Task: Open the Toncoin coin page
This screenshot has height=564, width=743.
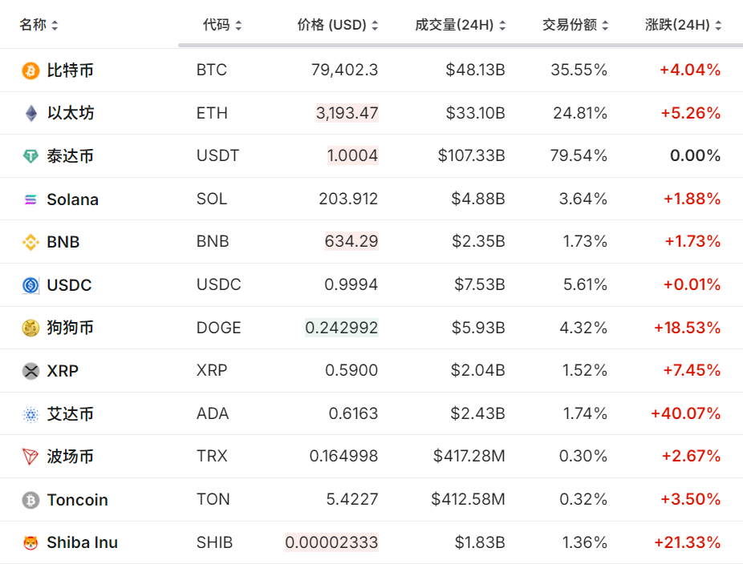Action: coord(77,500)
